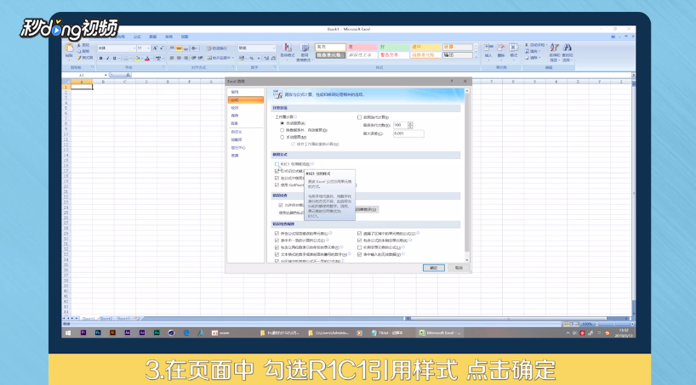This screenshot has width=696, height=385.
Task: Select automatic except data tables radio button
Action: [282, 130]
